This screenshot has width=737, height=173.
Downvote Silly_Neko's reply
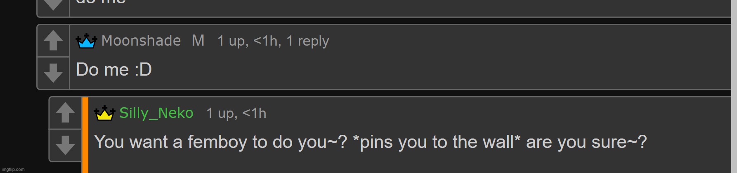pos(65,145)
